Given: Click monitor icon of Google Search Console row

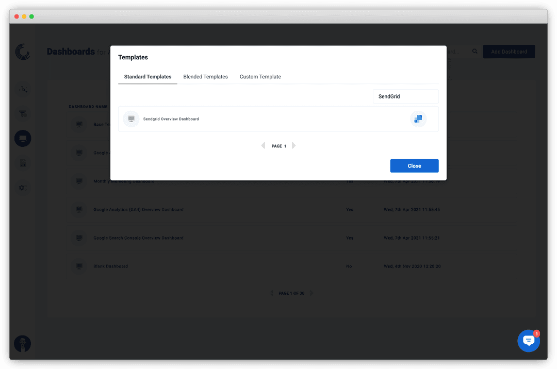Looking at the screenshot, I should click(79, 238).
